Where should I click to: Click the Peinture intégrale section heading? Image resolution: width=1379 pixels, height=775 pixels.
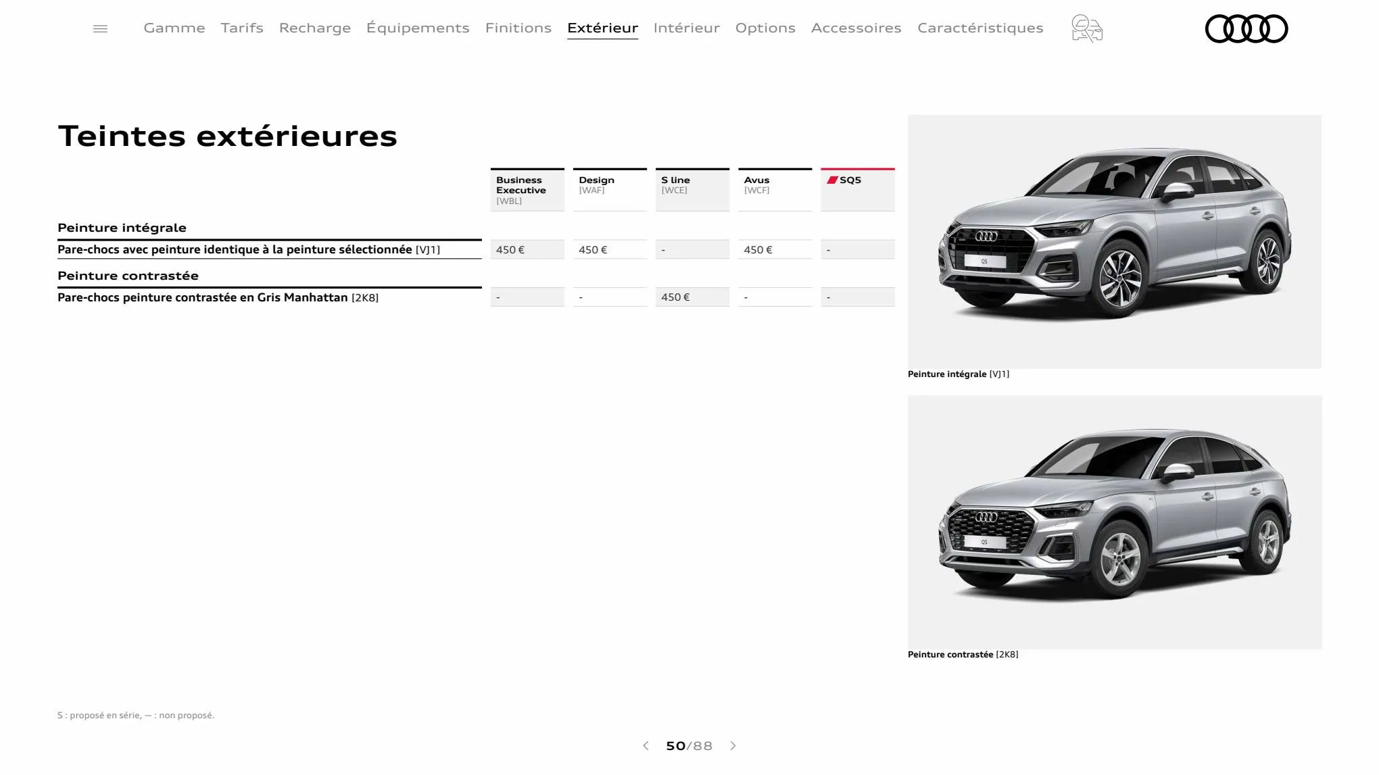(122, 228)
